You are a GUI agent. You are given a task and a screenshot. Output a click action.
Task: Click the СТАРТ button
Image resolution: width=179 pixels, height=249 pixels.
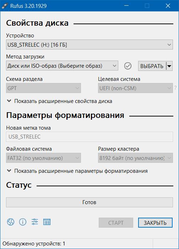point(116,223)
